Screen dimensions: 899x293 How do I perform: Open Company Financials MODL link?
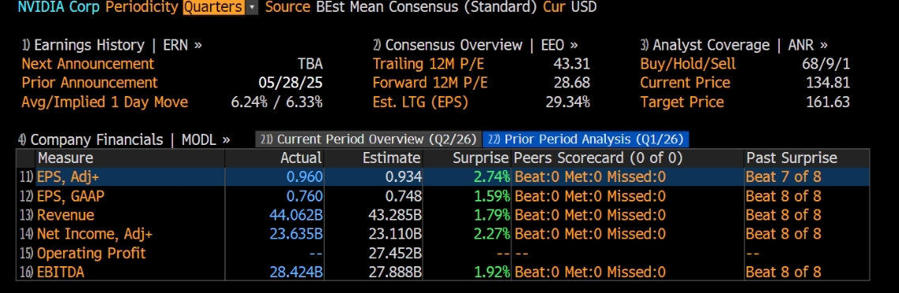[x=124, y=140]
